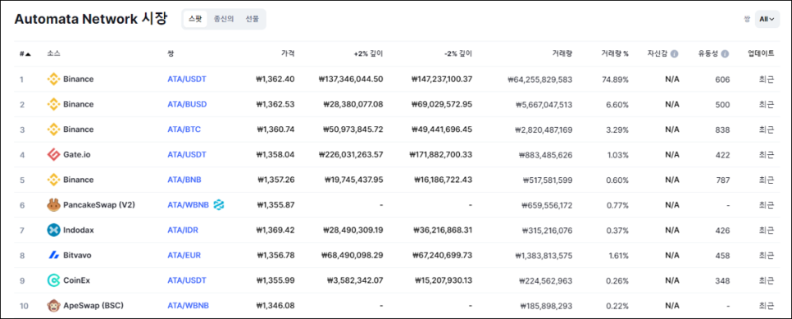Image resolution: width=792 pixels, height=319 pixels.
Task: Open the All pair filter dropdown
Action: [x=767, y=19]
